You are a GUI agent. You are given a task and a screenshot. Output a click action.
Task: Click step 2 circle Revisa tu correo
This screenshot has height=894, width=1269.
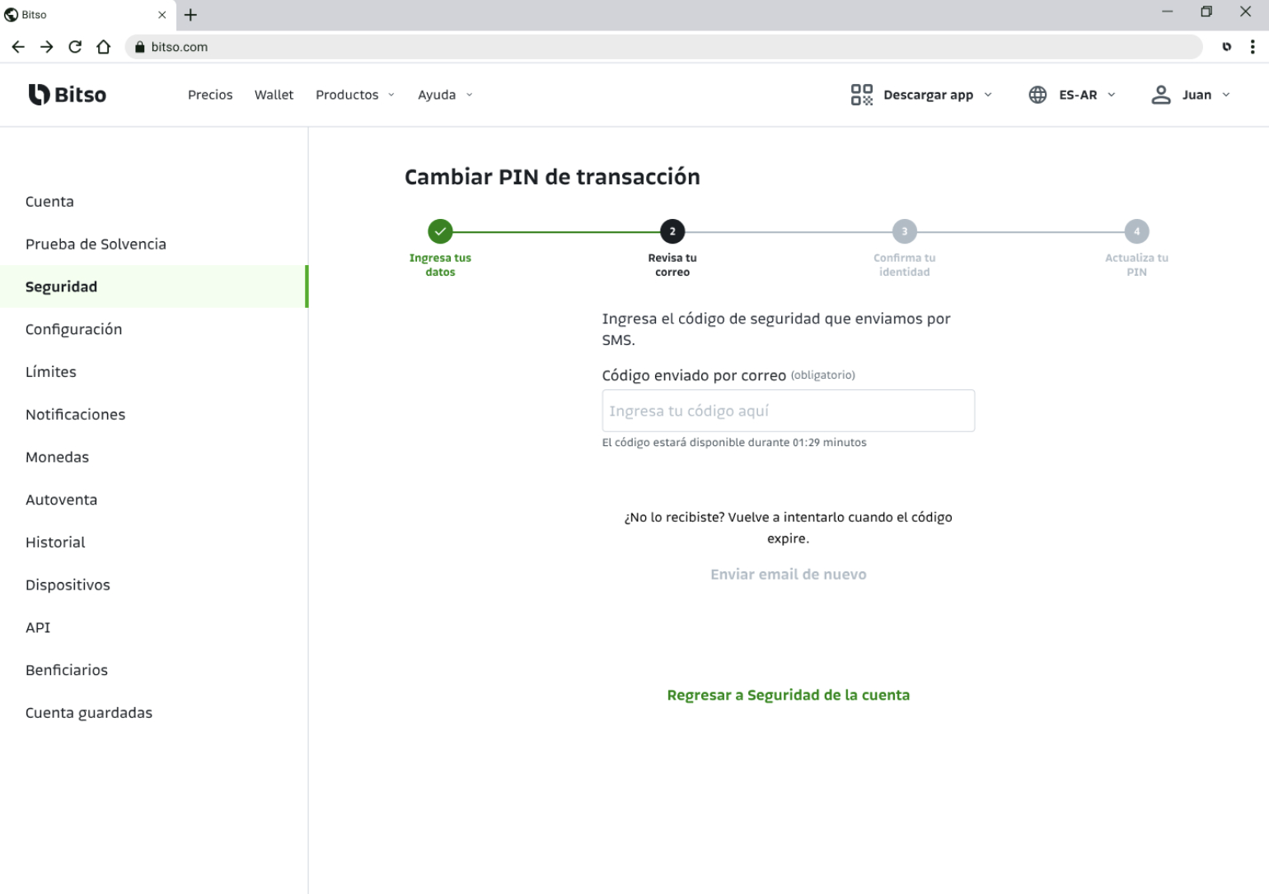672,231
